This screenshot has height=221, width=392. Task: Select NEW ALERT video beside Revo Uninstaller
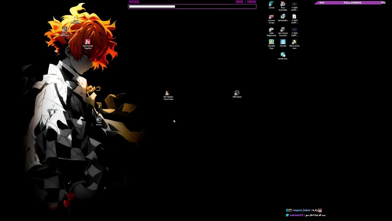click(x=294, y=6)
